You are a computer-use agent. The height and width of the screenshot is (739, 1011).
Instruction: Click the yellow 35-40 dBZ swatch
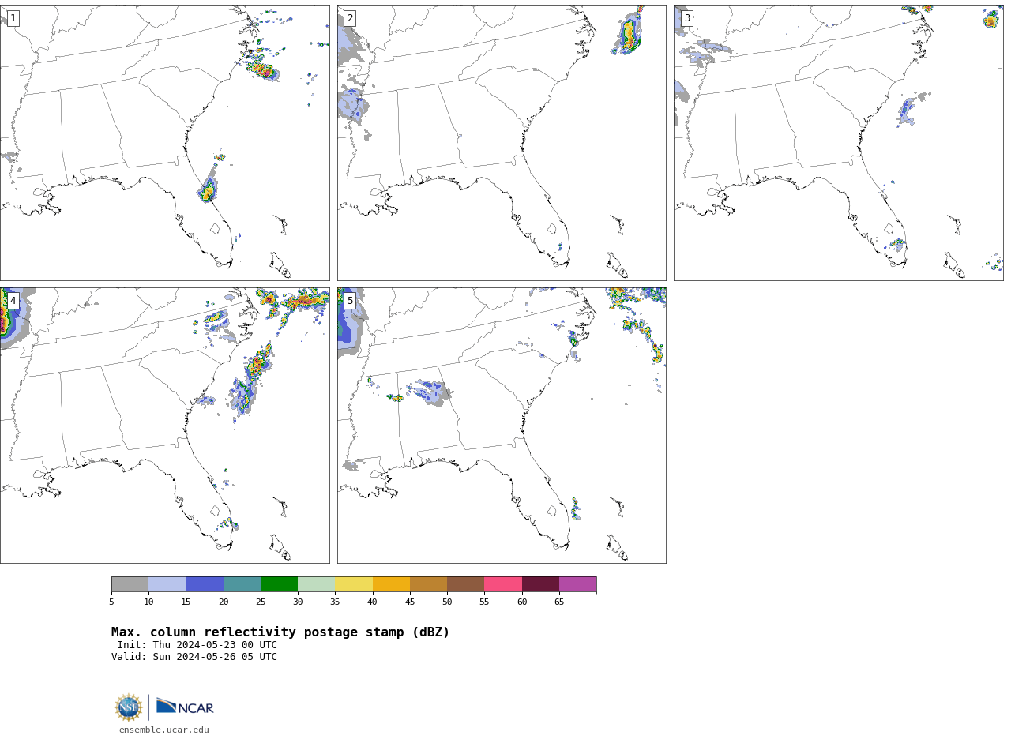[354, 584]
